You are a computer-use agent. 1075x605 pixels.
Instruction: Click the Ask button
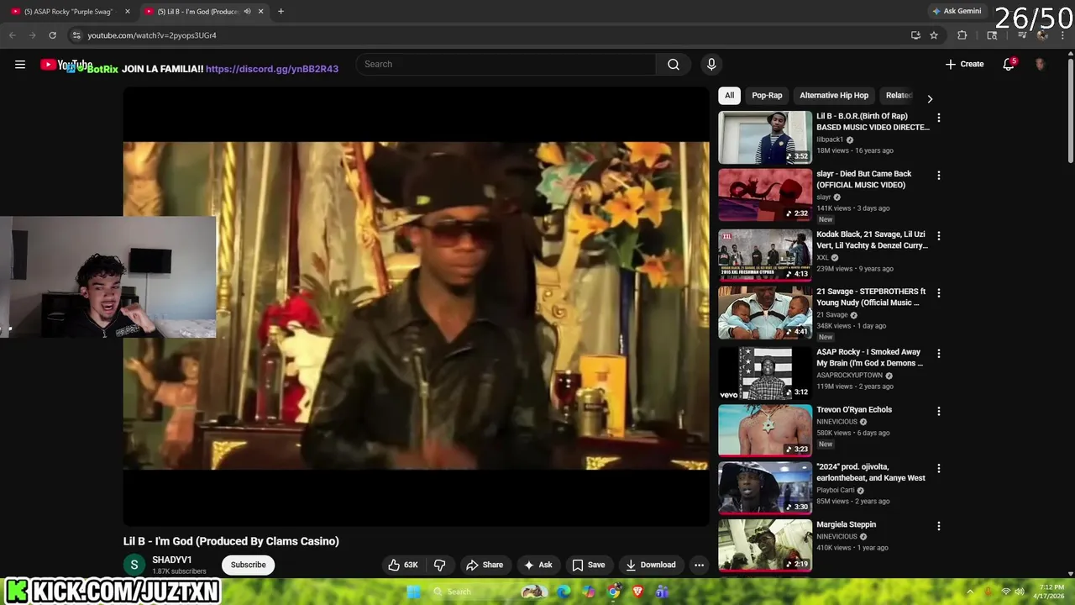(x=537, y=565)
